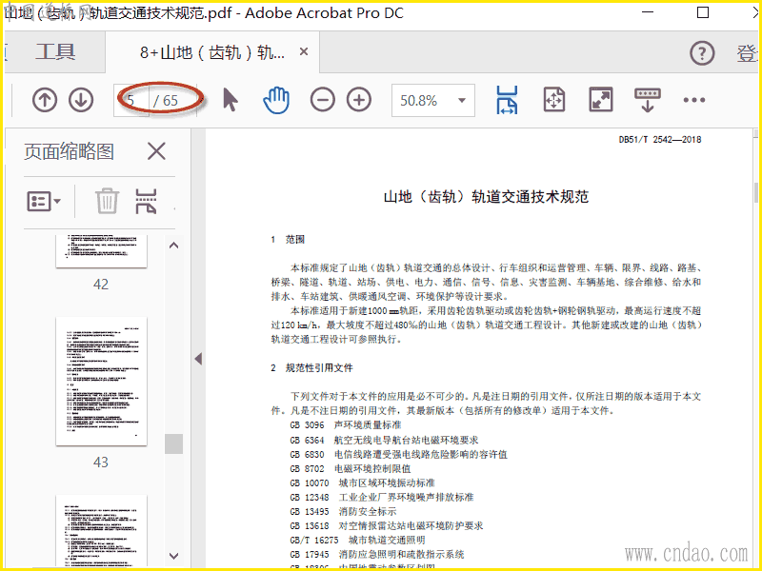The image size is (762, 571).
Task: Open the 工具 tab
Action: click(x=55, y=52)
